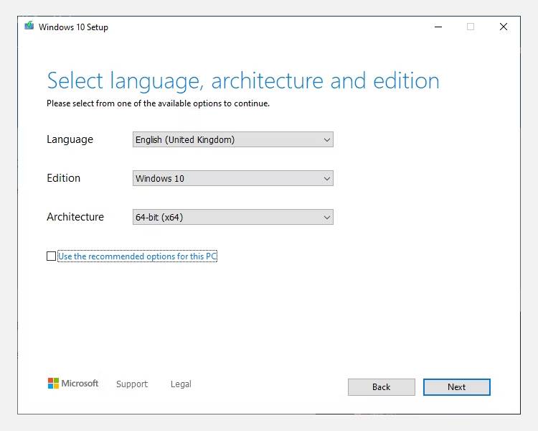
Task: Go back with the Back button
Action: pyautogui.click(x=381, y=387)
